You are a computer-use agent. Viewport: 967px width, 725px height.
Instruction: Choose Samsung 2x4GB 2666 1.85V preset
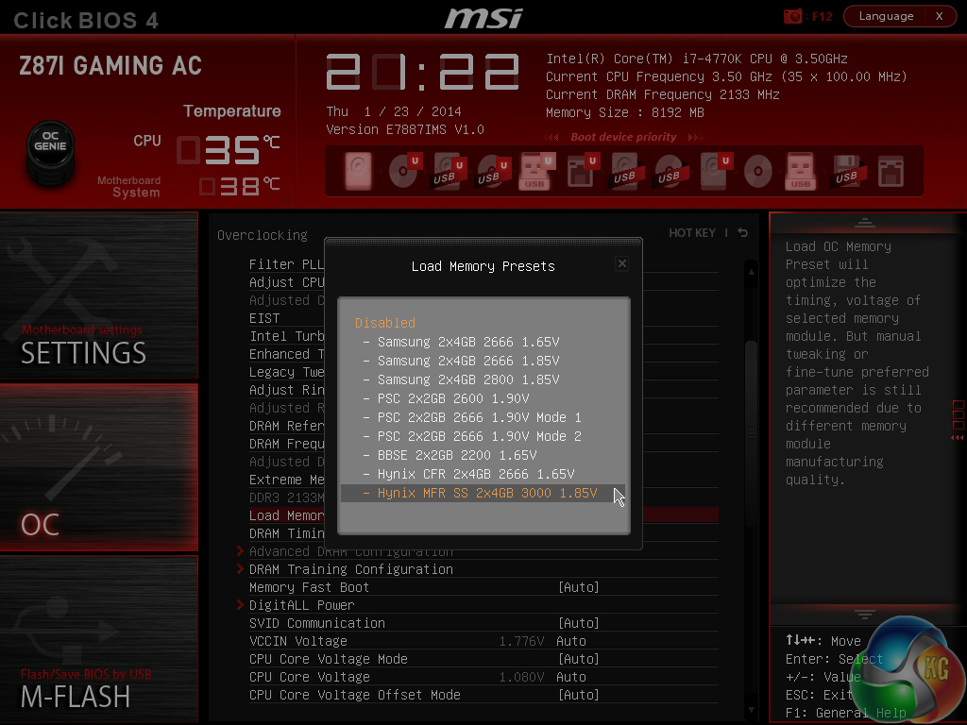click(468, 361)
